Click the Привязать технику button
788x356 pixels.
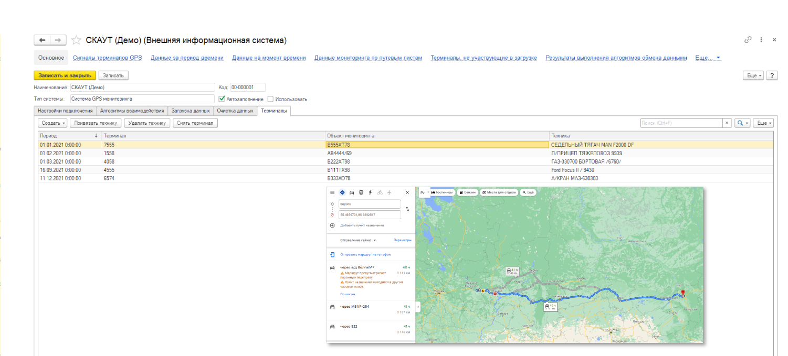coord(96,123)
